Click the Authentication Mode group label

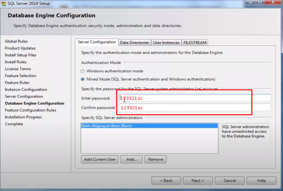tap(101, 63)
